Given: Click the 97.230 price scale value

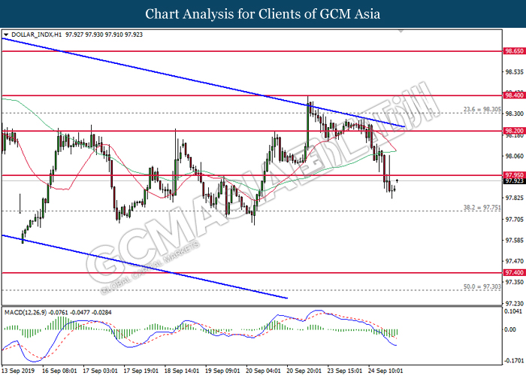Looking at the screenshot, I should [x=514, y=304].
